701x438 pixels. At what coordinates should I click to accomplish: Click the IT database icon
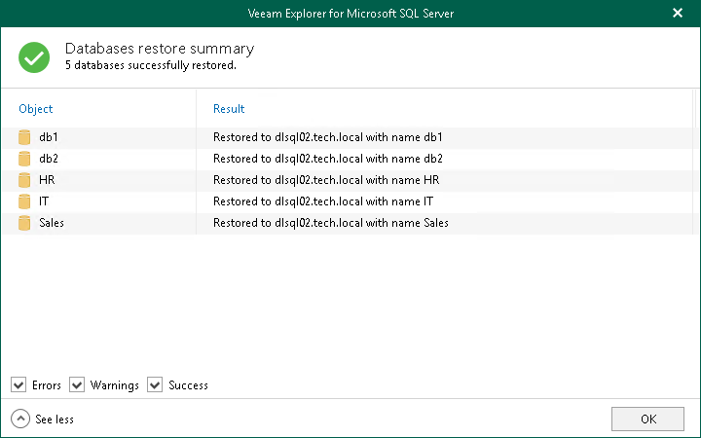click(25, 201)
